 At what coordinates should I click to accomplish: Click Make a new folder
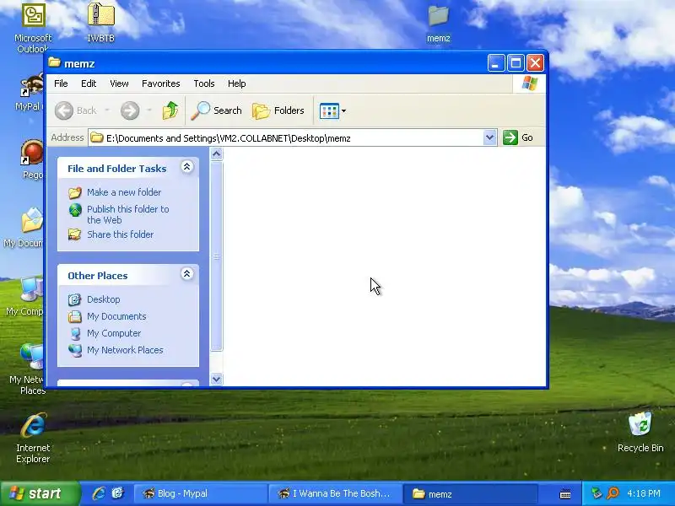(x=124, y=192)
